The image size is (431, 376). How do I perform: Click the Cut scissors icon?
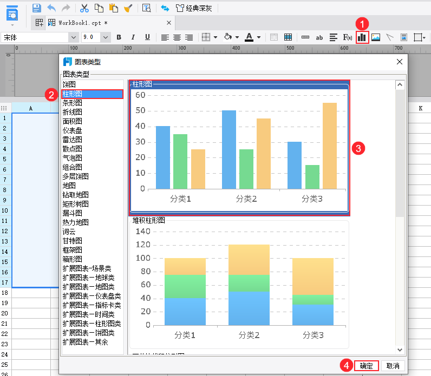coord(84,8)
